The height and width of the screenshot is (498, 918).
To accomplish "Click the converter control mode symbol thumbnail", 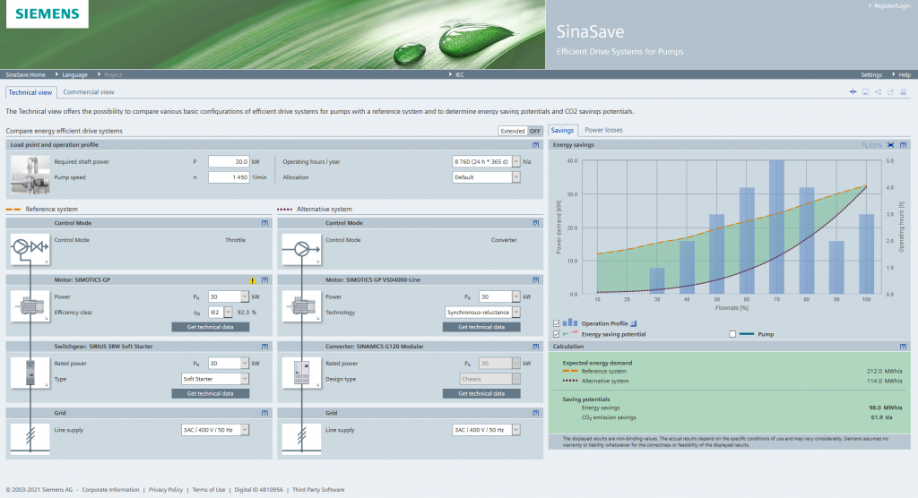I will tap(301, 249).
